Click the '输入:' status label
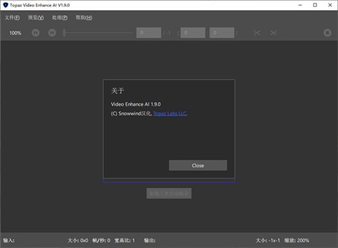The image size is (338, 248). tap(9, 241)
